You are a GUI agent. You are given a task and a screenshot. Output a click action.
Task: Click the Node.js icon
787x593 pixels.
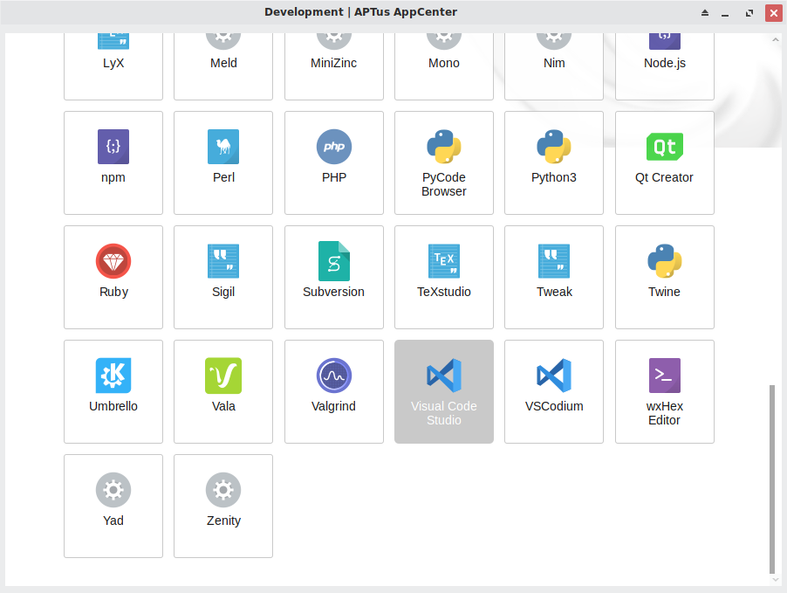665,41
